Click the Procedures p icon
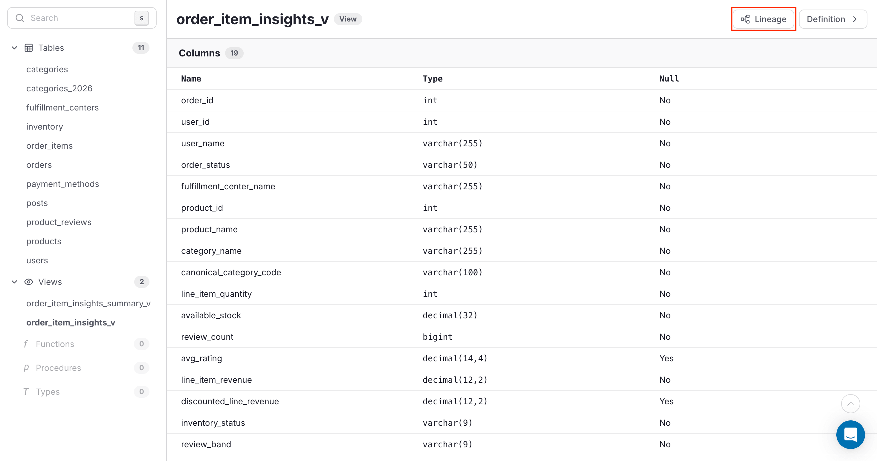877x461 pixels. [26, 368]
